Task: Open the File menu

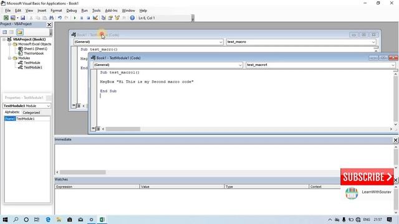Action: (x=7, y=11)
